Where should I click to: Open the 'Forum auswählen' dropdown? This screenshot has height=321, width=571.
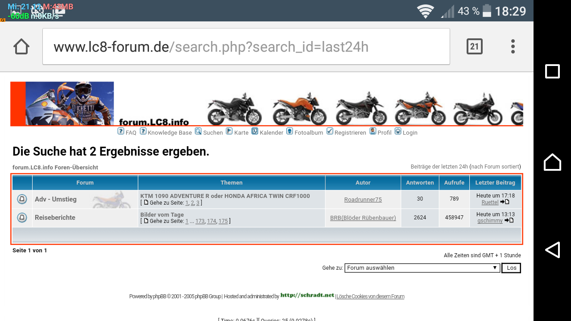coord(422,268)
